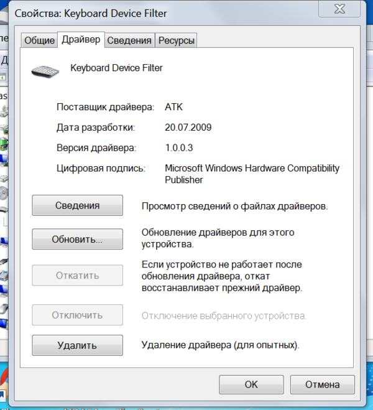373x410 pixels.
Task: Close the properties dialog with X
Action: [339, 9]
